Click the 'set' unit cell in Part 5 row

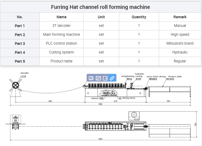tap(101, 61)
